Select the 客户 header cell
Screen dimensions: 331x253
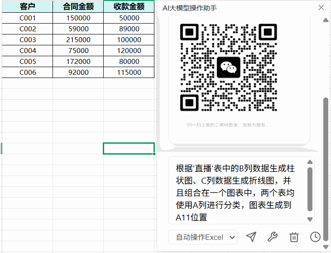[28, 6]
